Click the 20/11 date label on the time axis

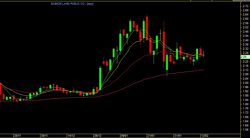17,136
